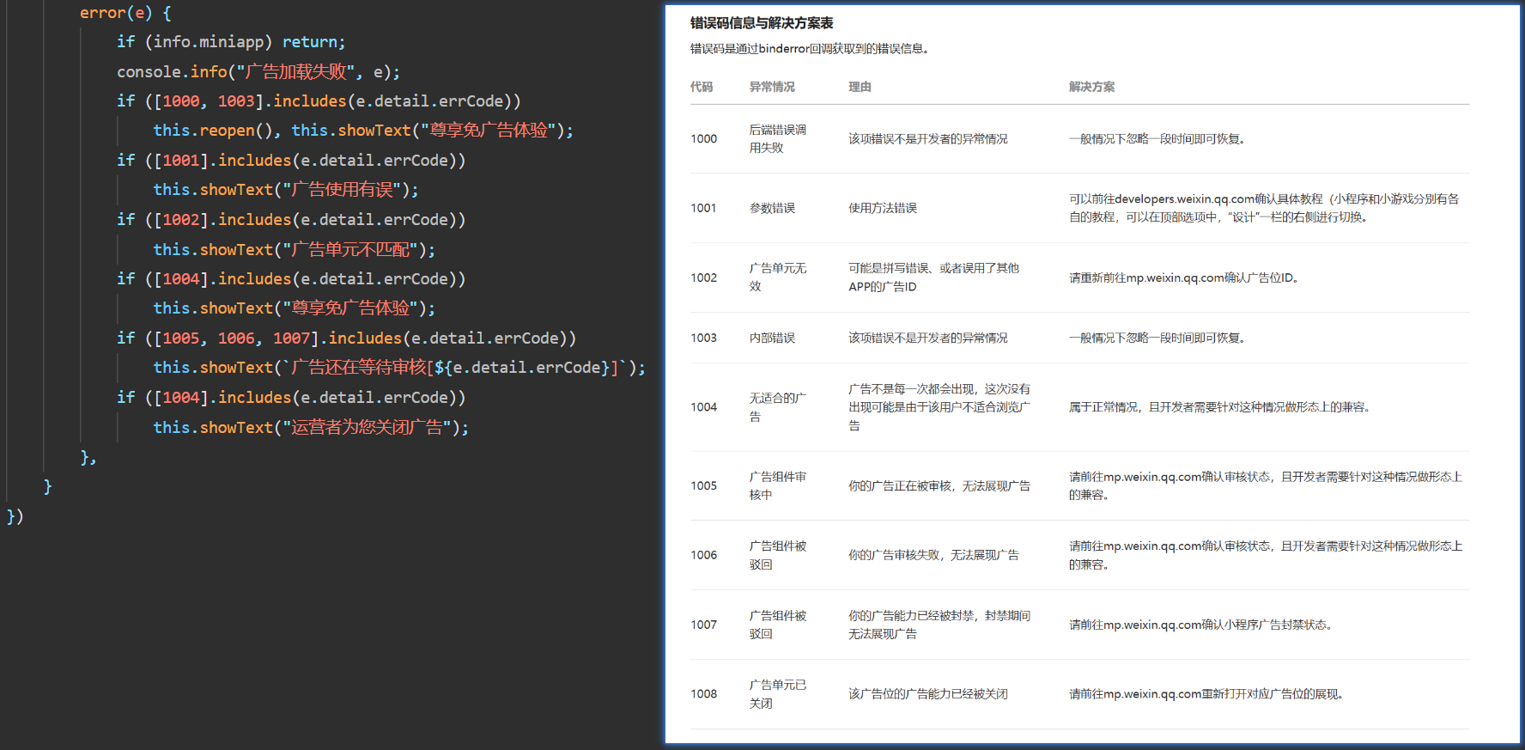Click the 理由 column header
The height and width of the screenshot is (750, 1525).
pyautogui.click(x=859, y=87)
